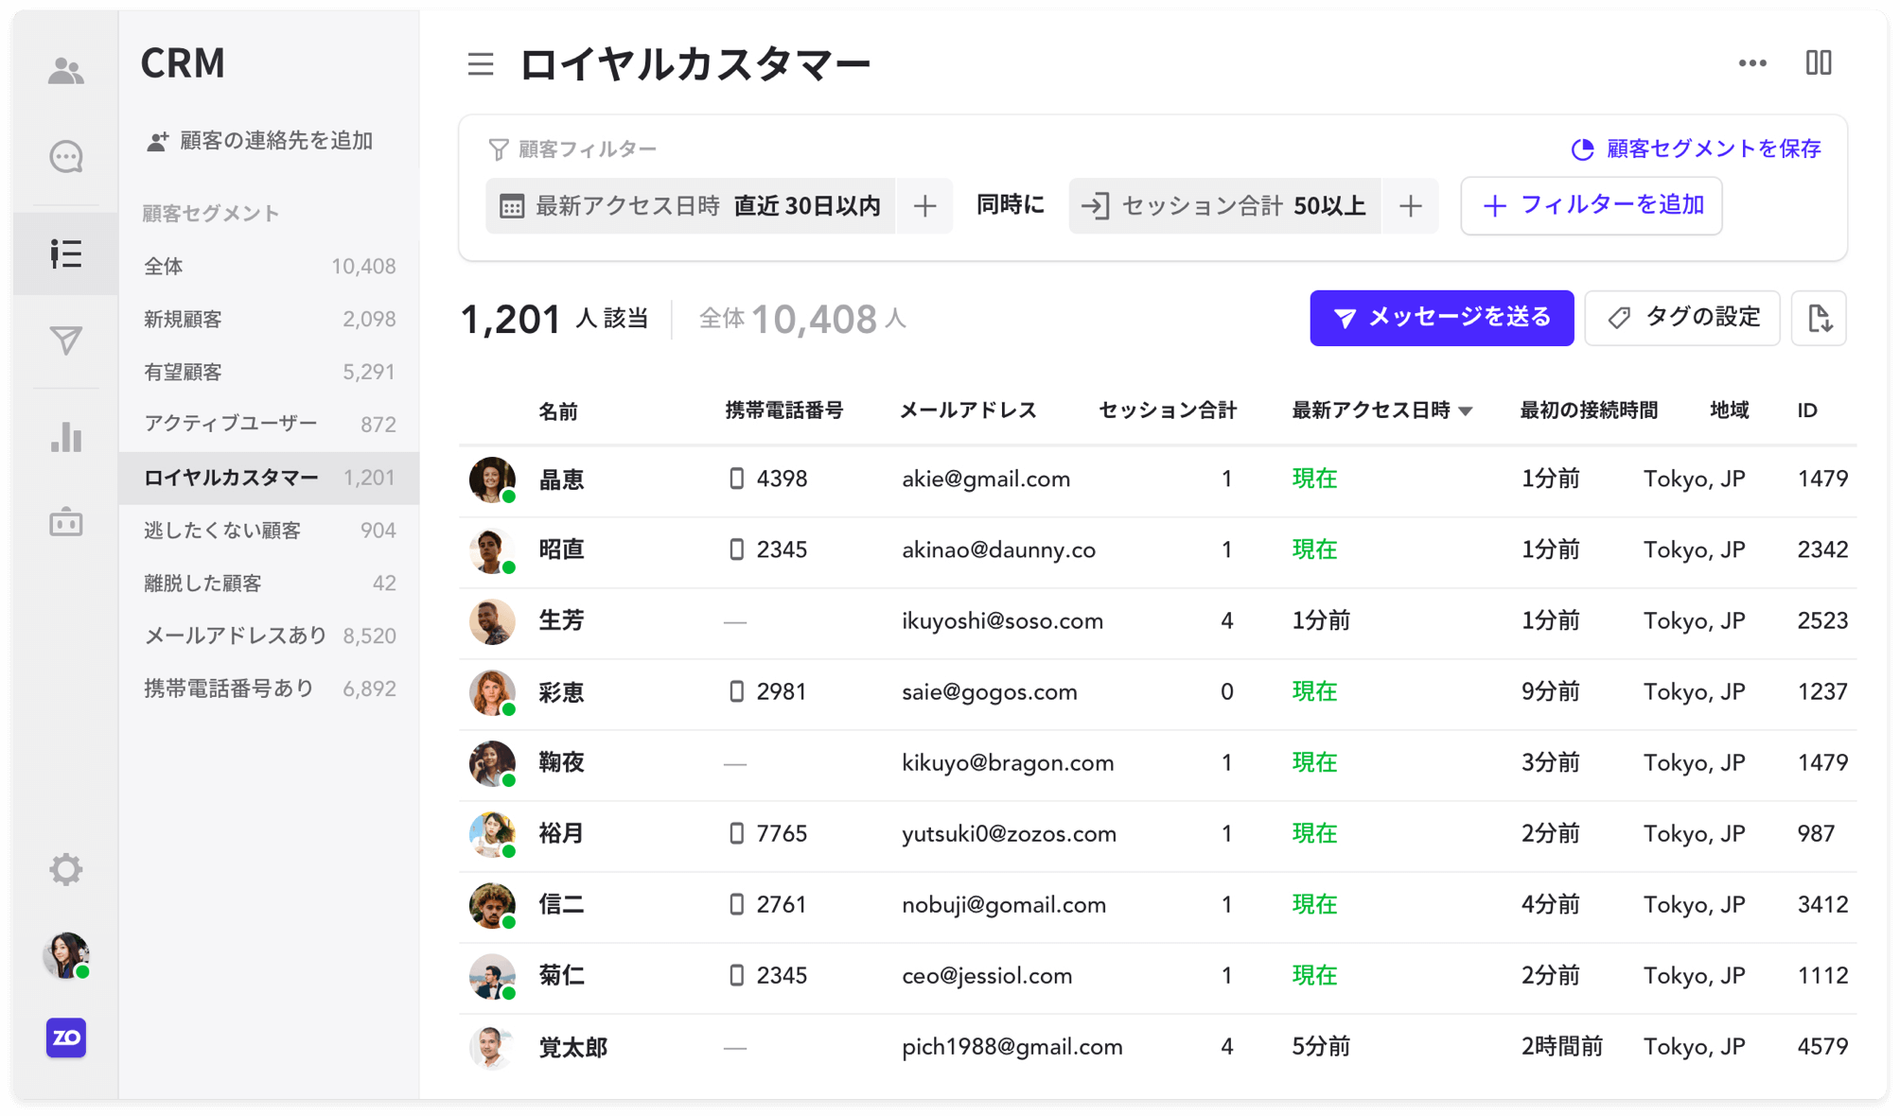Change the 直近30日以内 date filter
The height and width of the screenshot is (1116, 1900).
pyautogui.click(x=806, y=205)
